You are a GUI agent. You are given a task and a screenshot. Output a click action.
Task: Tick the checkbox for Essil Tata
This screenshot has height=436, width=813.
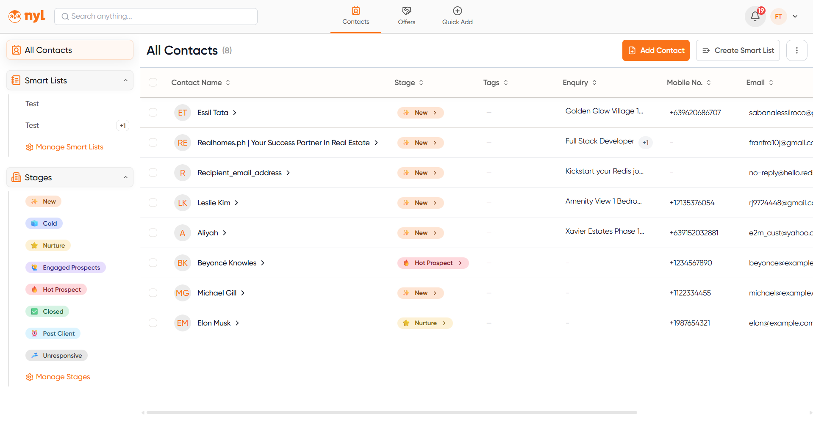tap(153, 113)
